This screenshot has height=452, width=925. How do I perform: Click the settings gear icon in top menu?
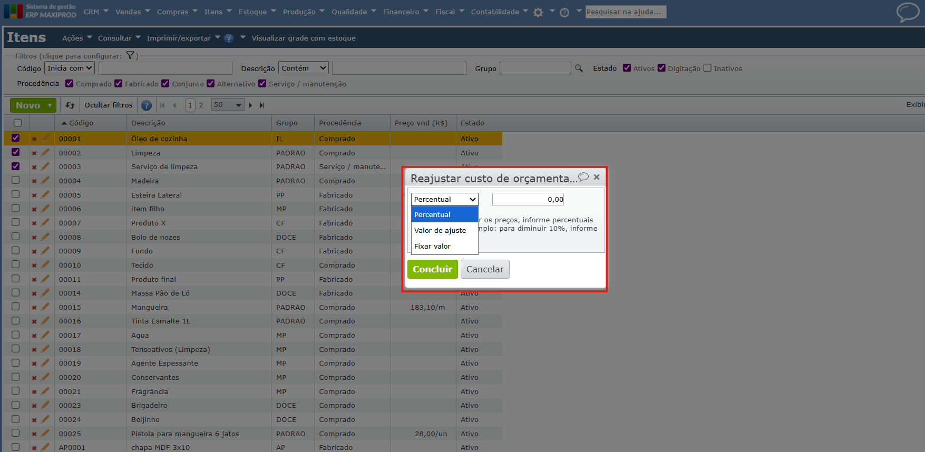(538, 12)
